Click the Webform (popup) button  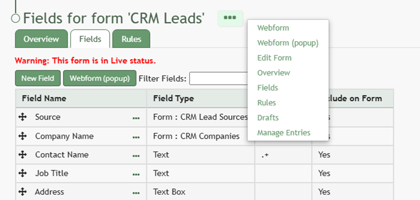(x=99, y=79)
